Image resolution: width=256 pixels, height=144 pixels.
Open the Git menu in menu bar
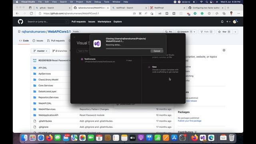tap(71, 2)
